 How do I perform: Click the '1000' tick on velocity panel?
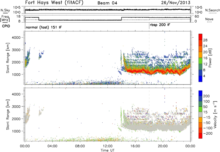tap(16, 131)
